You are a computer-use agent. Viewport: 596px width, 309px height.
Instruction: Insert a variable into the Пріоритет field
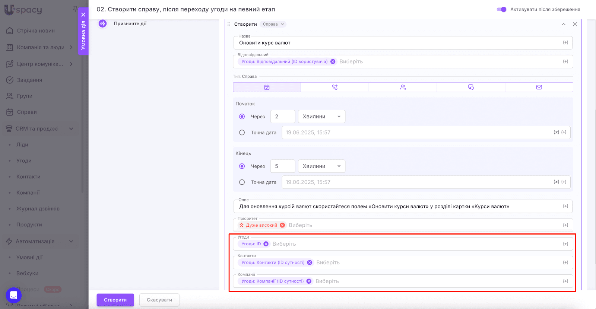[x=565, y=225]
